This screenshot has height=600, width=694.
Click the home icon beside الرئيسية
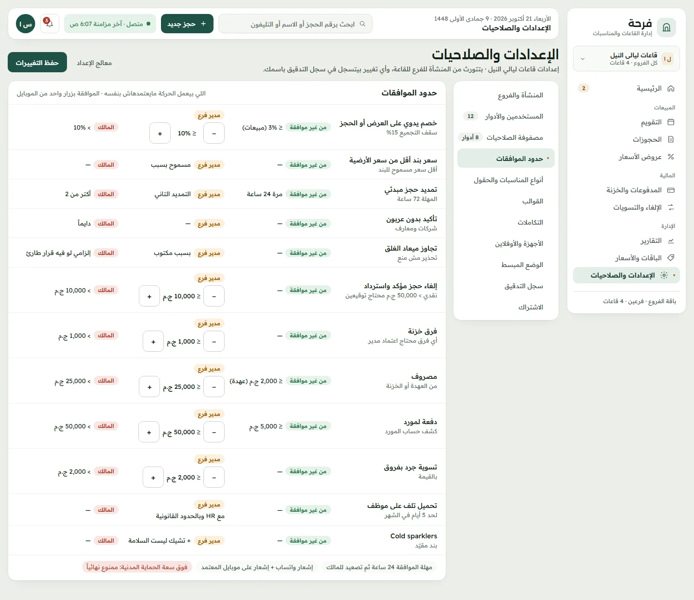[671, 89]
